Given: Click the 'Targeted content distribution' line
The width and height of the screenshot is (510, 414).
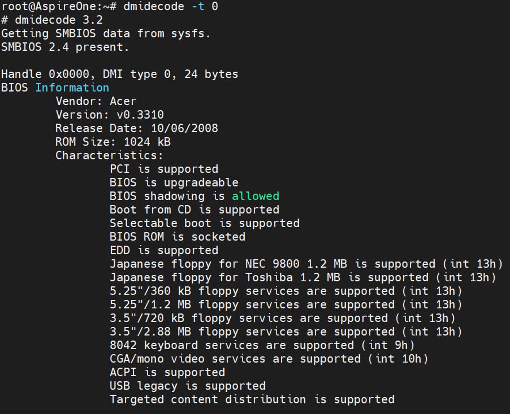Looking at the screenshot, I should 252,399.
